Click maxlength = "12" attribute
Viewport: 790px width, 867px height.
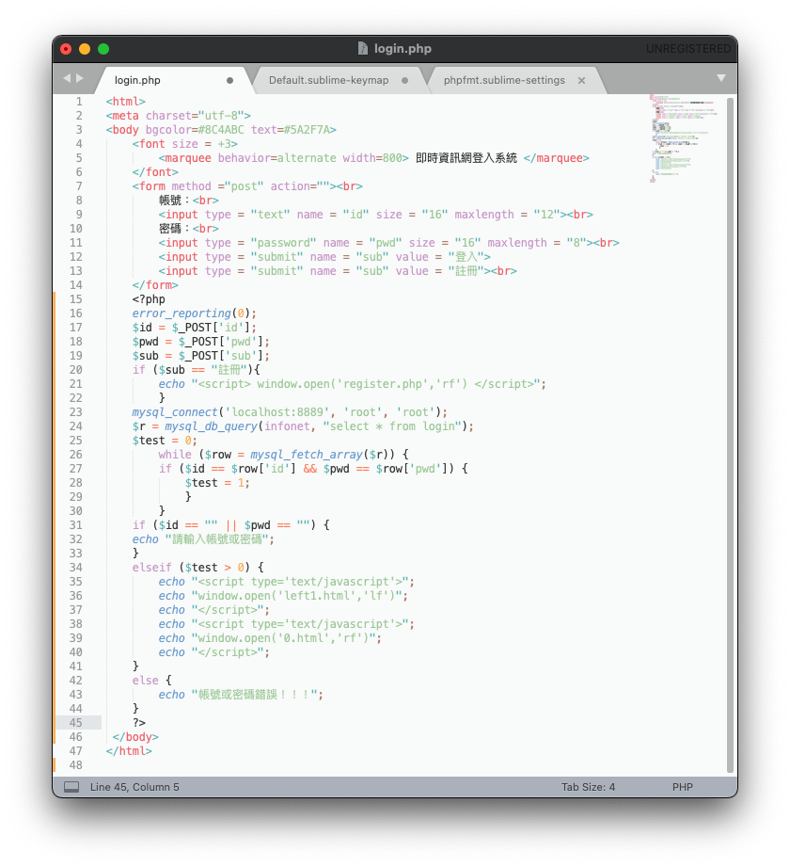tap(508, 214)
